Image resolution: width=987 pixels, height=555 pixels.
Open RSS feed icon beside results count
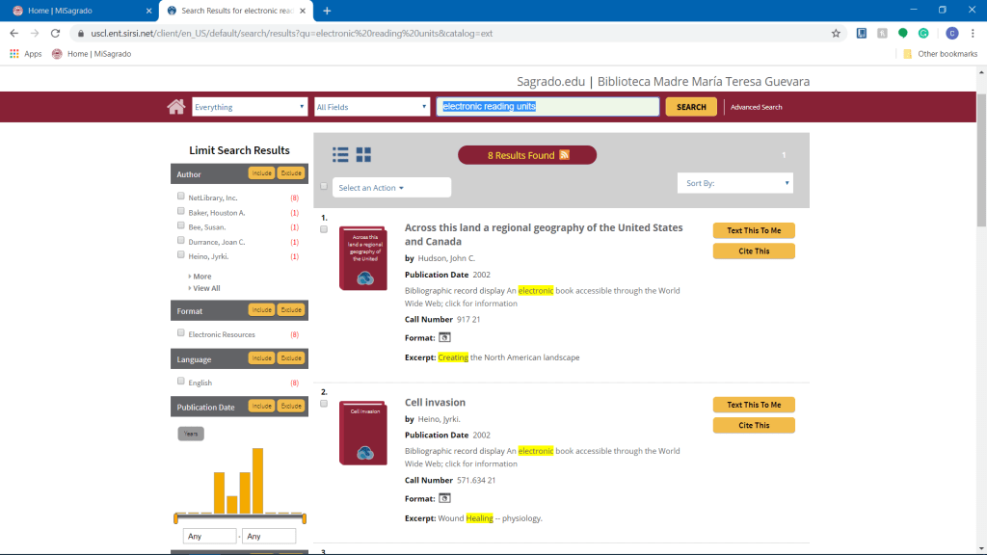click(x=565, y=155)
